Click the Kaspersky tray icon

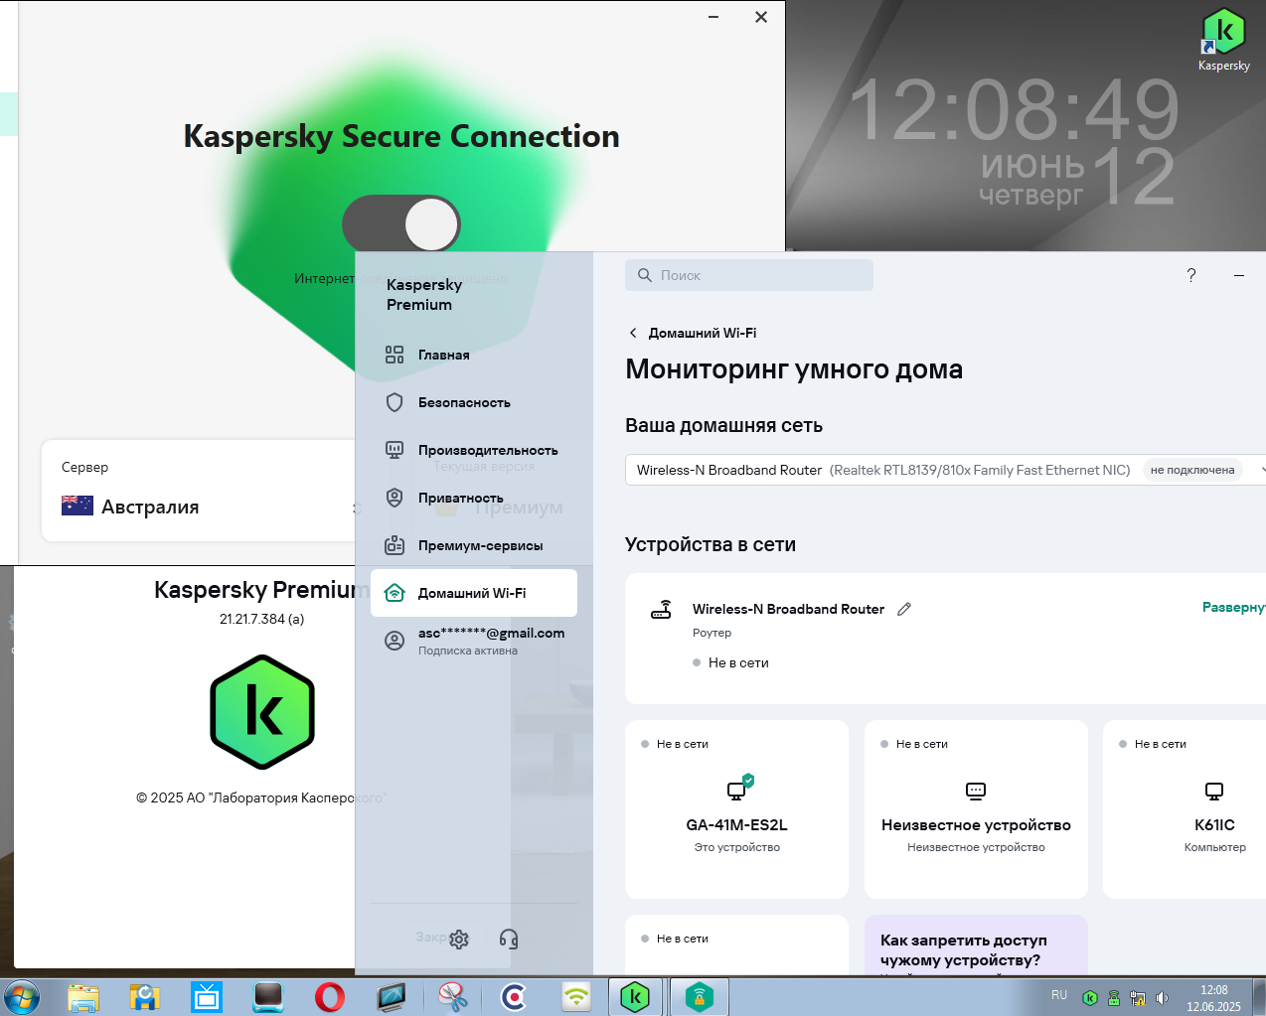1090,998
